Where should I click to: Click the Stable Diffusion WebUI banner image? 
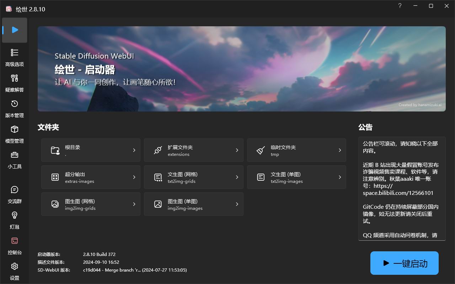242,69
